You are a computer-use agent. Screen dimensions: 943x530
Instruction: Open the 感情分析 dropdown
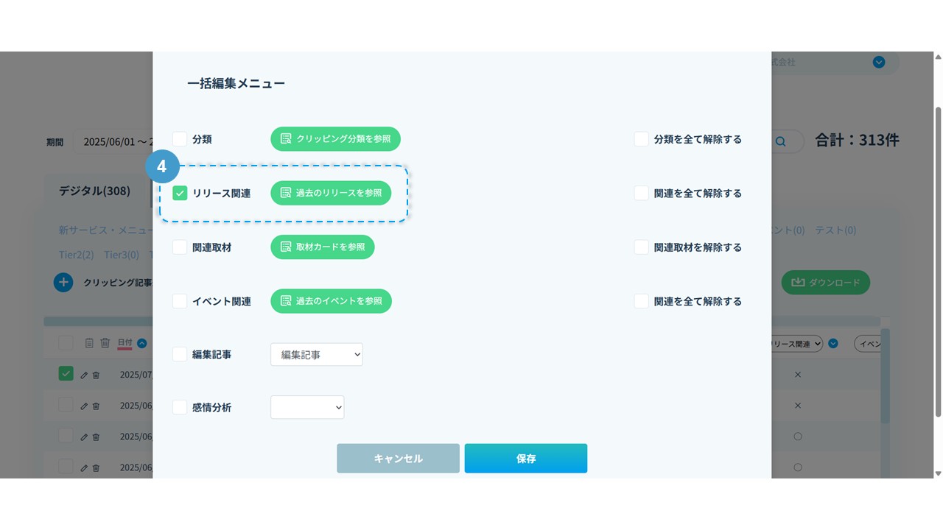click(307, 408)
